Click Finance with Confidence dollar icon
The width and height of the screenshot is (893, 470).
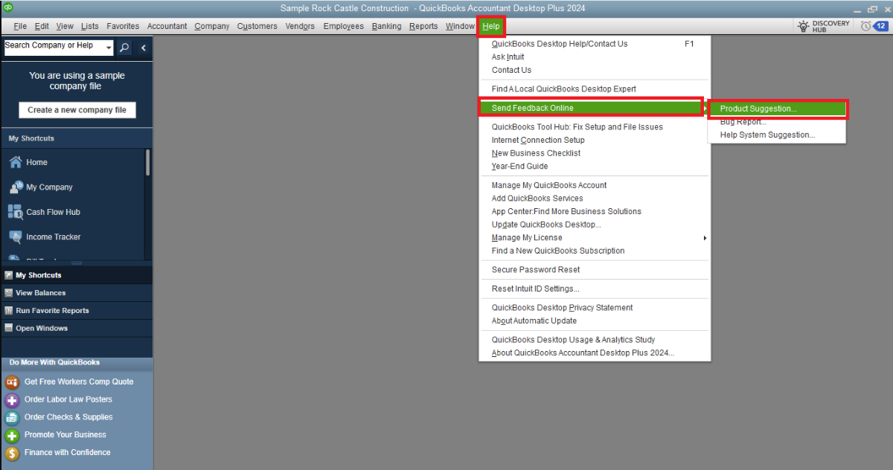[12, 453]
